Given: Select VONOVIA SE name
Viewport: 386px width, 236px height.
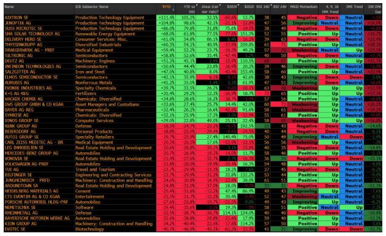Looking at the screenshot, I should coord(17,158).
